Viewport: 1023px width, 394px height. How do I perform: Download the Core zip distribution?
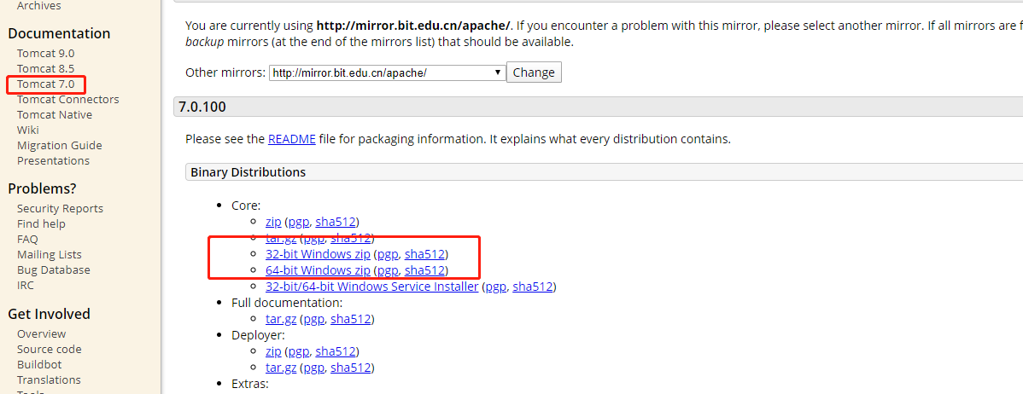pos(273,222)
